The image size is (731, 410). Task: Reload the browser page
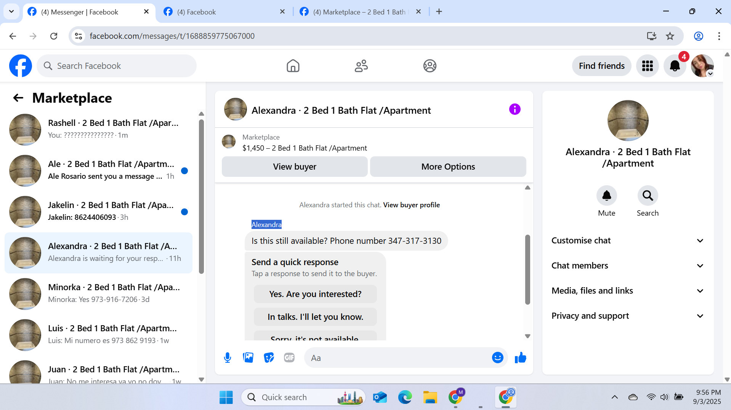(x=54, y=36)
